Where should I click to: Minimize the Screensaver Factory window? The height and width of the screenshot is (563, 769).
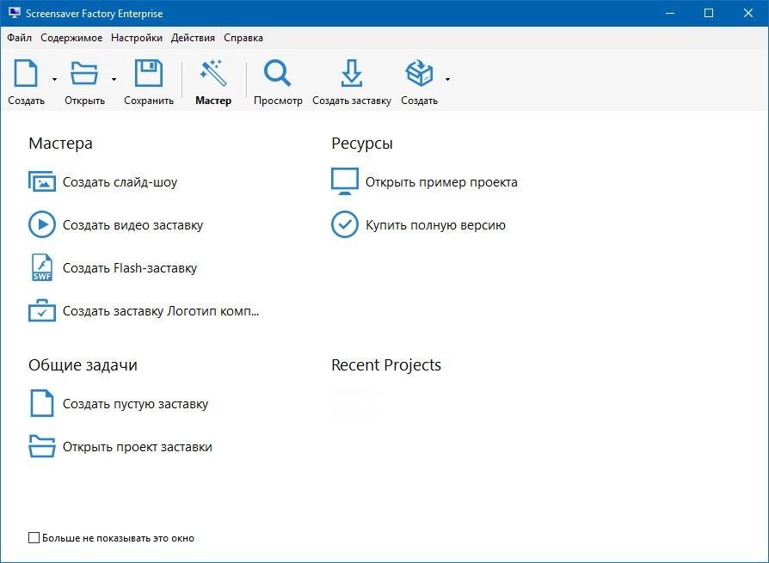[670, 13]
